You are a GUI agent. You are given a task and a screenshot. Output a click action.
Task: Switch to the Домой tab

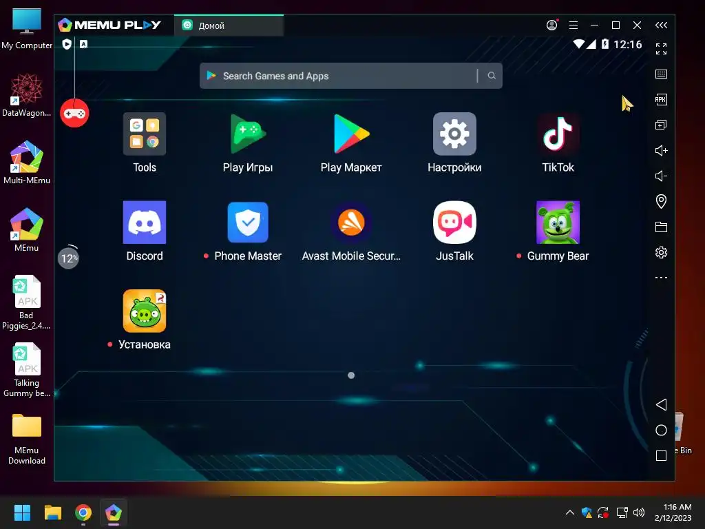pos(229,25)
